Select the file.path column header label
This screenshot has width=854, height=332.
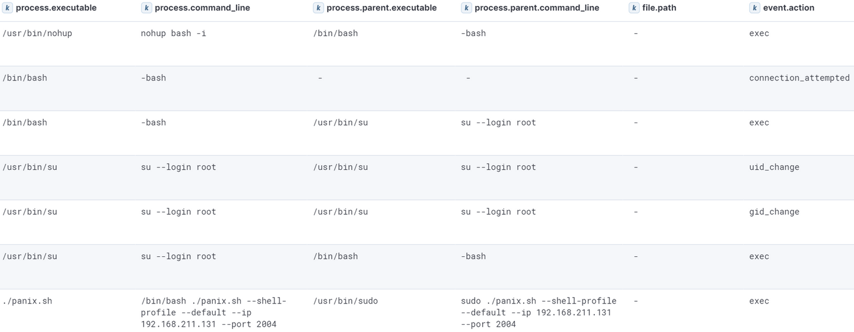(659, 8)
